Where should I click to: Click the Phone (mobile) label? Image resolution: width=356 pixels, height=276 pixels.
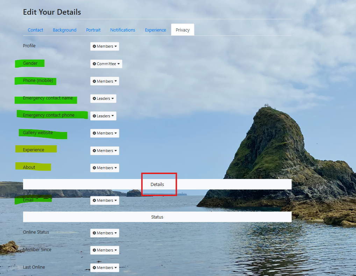pos(38,81)
